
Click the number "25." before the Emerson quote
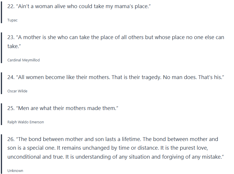click(x=11, y=108)
